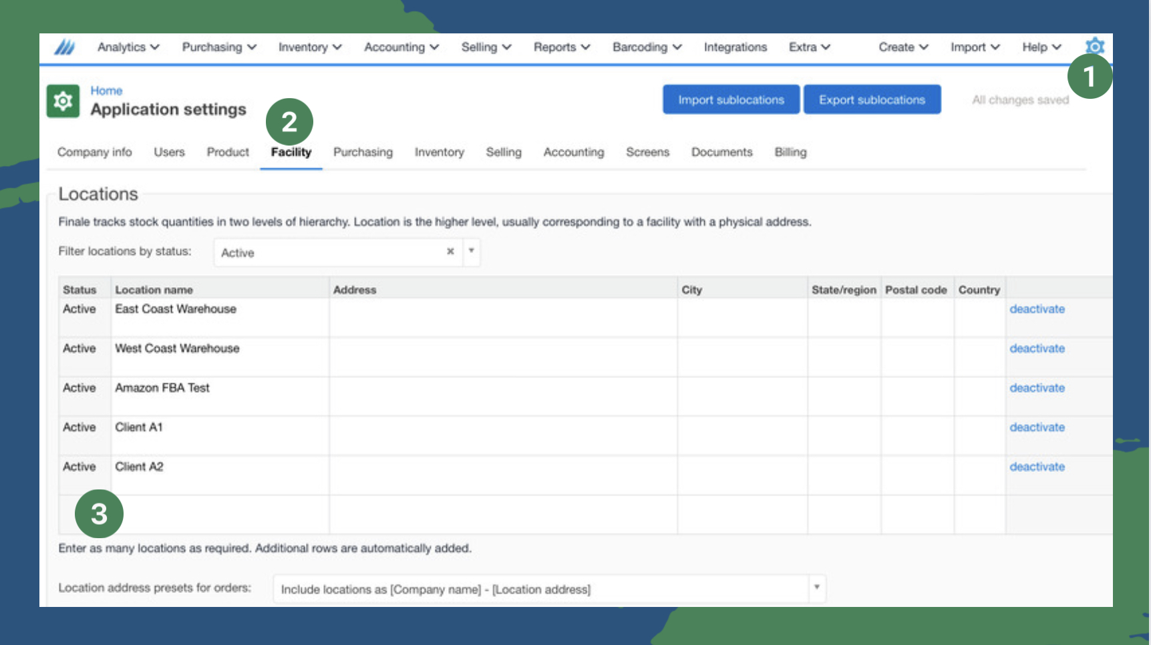Click the Address cell for East Coast Warehouse

(x=503, y=317)
